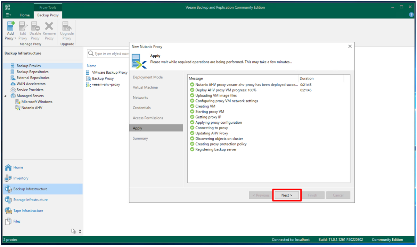417x247 pixels.
Task: Open the main hamburger menu dropdown
Action: pos(9,15)
